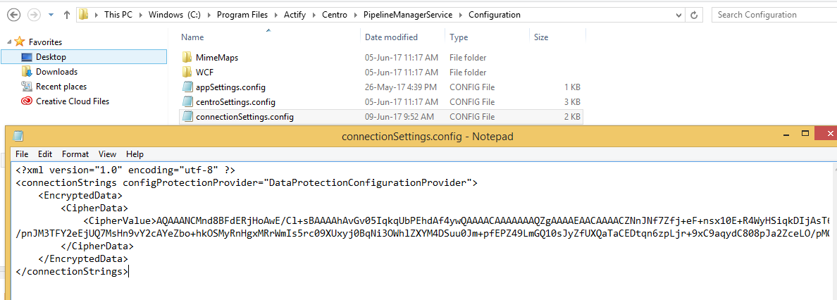This screenshot has width=837, height=300.
Task: Click the centroSettings.config file icon
Action: tap(187, 102)
